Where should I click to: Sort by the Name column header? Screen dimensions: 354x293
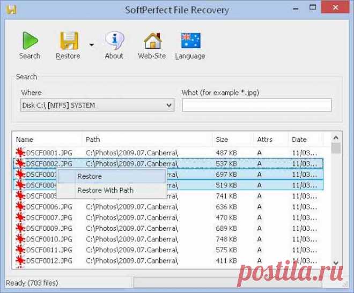click(25, 139)
